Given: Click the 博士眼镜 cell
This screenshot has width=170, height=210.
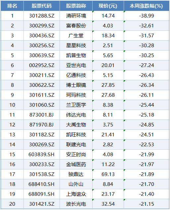Looking at the screenshot, I should [76, 85].
